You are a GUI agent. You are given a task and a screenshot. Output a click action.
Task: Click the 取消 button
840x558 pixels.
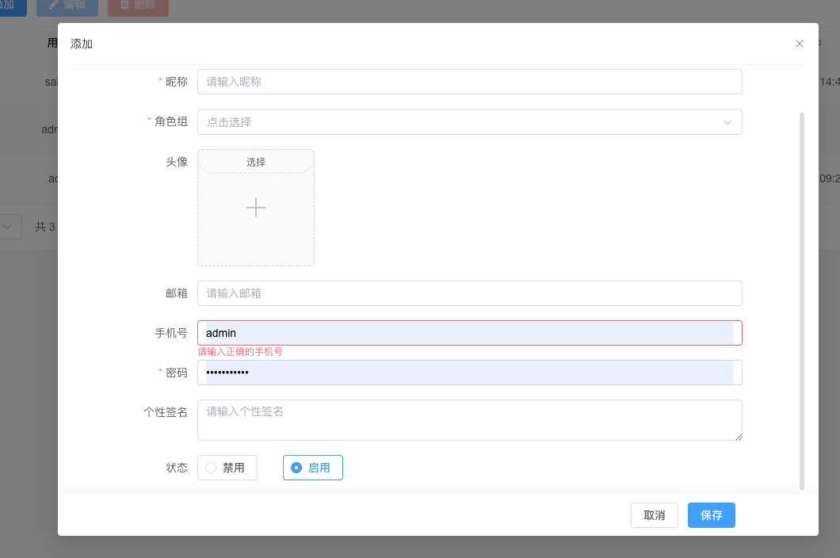click(654, 515)
